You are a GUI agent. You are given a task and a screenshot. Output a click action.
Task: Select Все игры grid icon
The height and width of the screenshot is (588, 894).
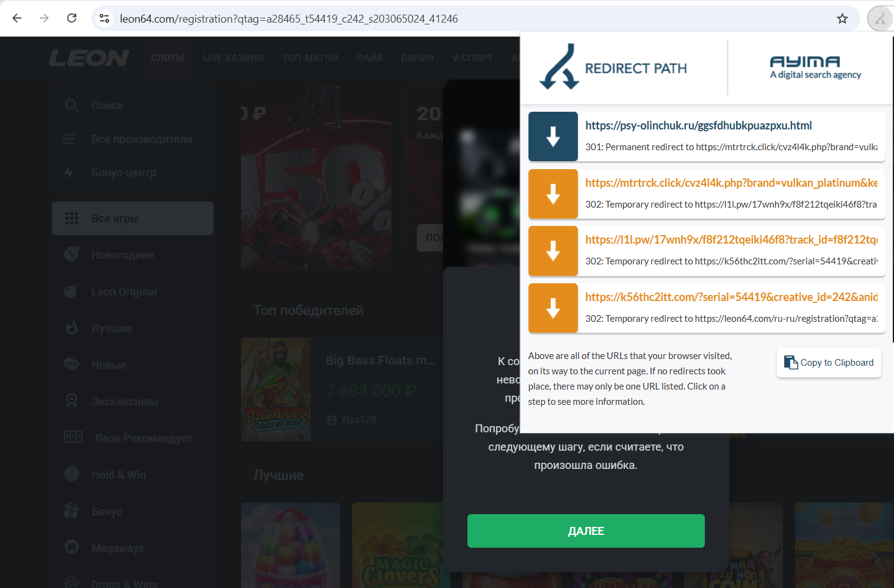tap(71, 219)
